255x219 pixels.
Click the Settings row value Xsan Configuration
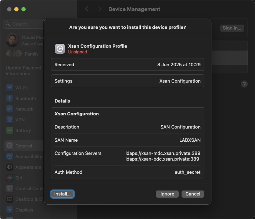[180, 81]
